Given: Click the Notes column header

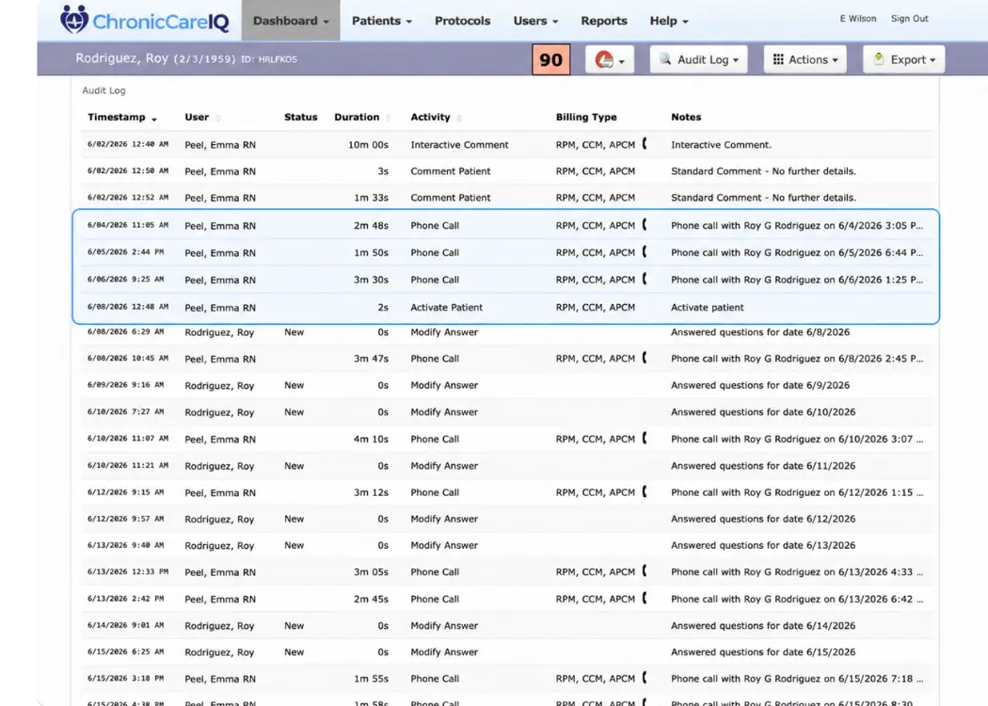Looking at the screenshot, I should [x=686, y=118].
